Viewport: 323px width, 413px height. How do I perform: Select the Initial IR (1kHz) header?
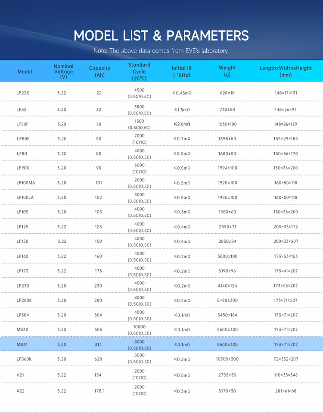click(182, 72)
